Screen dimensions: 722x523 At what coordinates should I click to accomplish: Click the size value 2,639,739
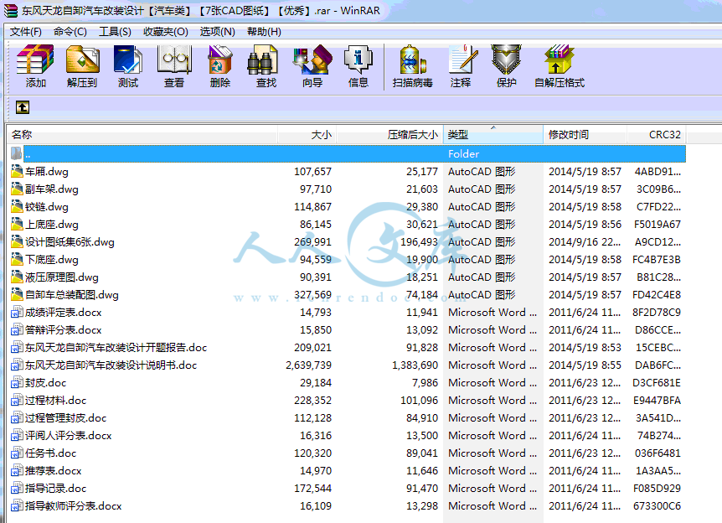click(x=308, y=365)
